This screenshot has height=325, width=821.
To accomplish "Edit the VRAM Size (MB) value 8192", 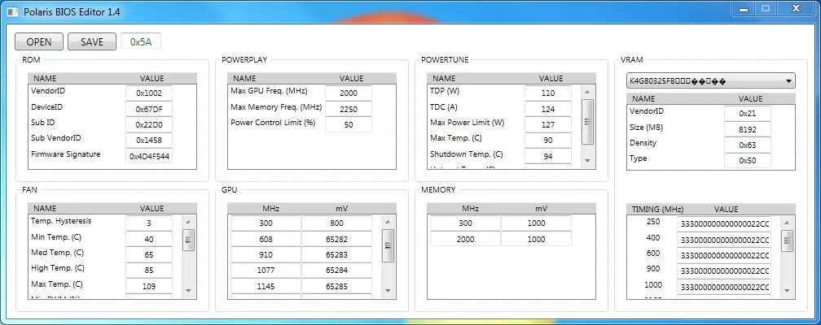I will pos(747,129).
